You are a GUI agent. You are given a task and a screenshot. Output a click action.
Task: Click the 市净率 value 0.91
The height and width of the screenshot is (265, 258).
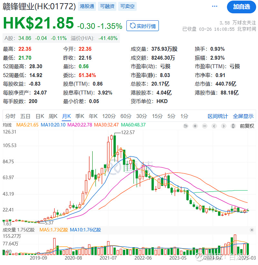point(220,75)
